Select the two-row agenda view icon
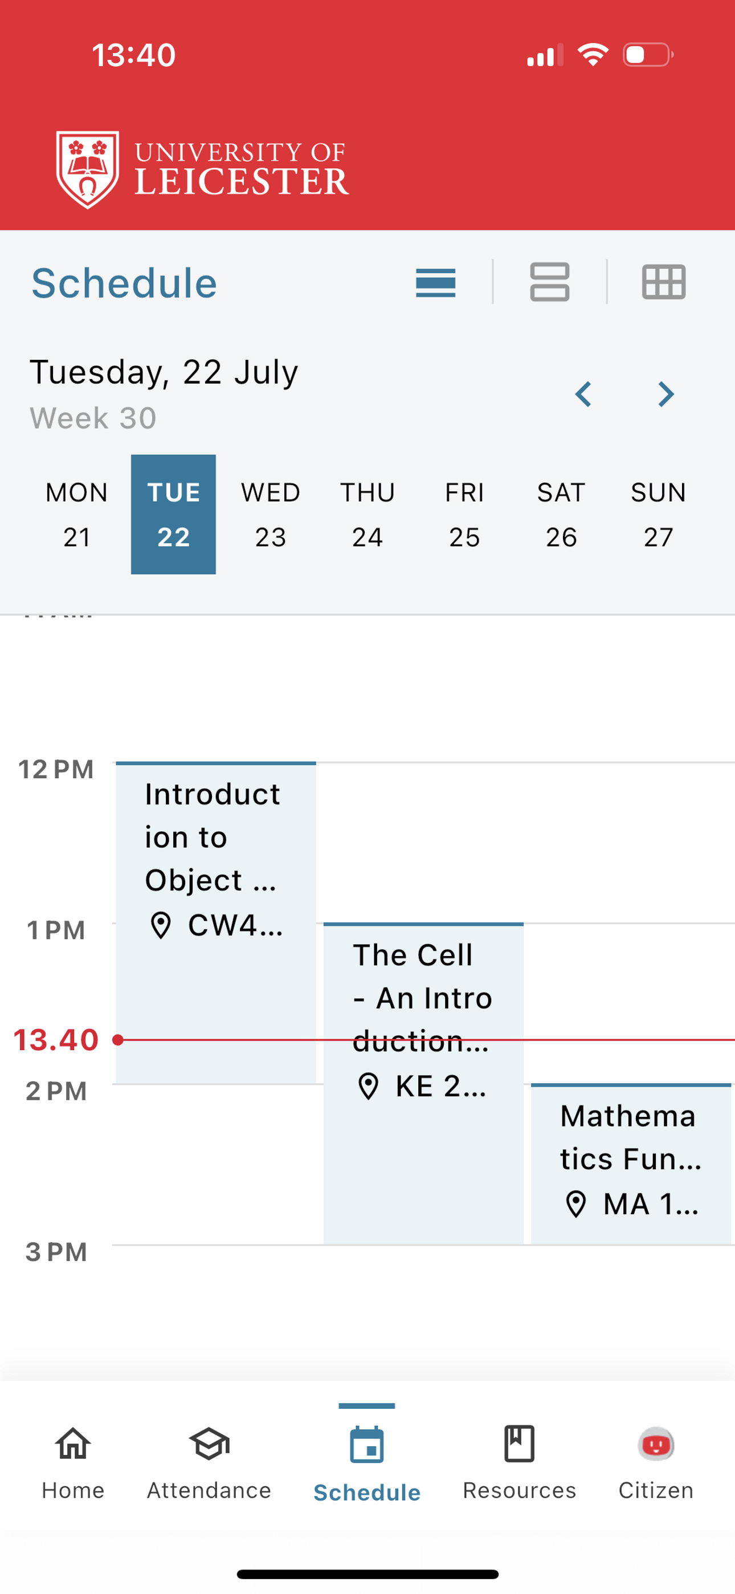735x1594 pixels. coord(549,282)
